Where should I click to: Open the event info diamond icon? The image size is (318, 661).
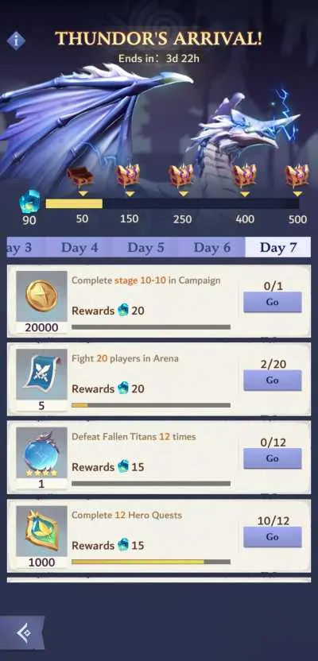pyautogui.click(x=16, y=41)
